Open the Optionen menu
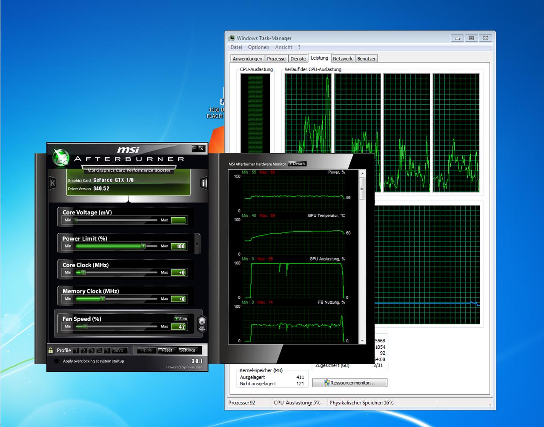 (x=258, y=47)
